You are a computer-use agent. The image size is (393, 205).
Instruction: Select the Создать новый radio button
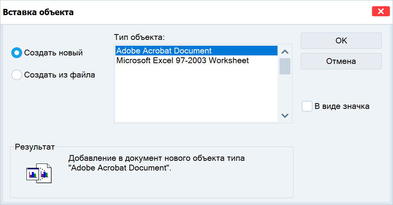[17, 53]
